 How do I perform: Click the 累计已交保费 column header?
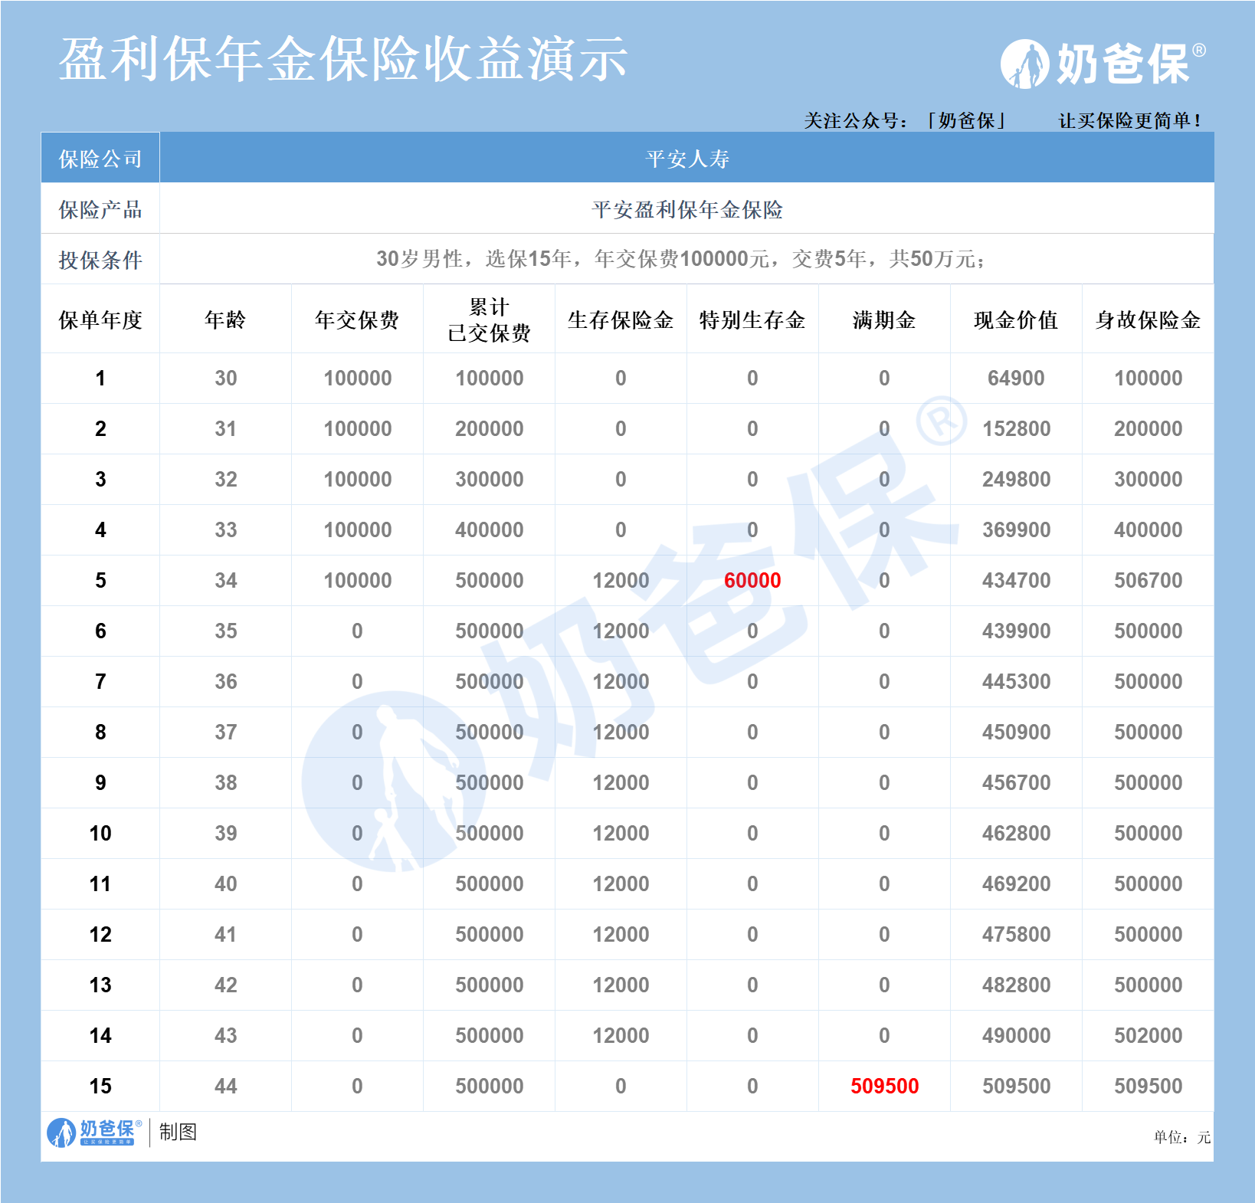[x=489, y=320]
